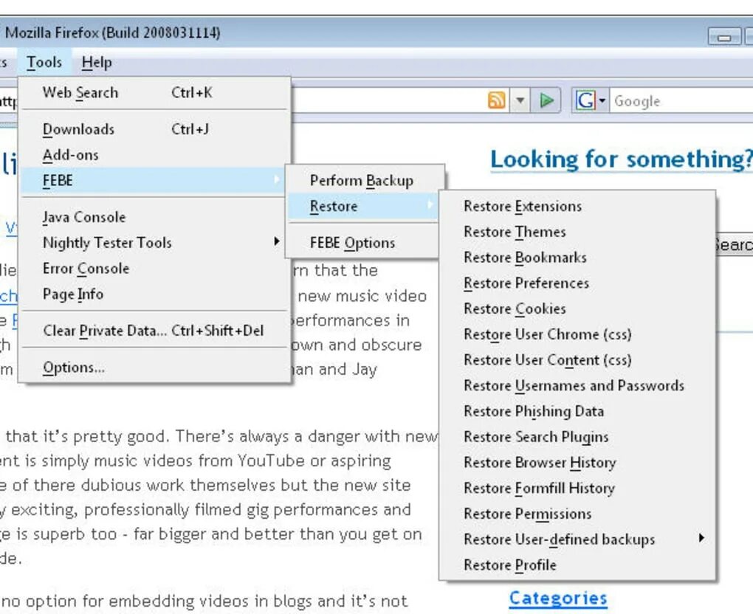Choose Restore Profile
753x614 pixels.
[x=577, y=565]
